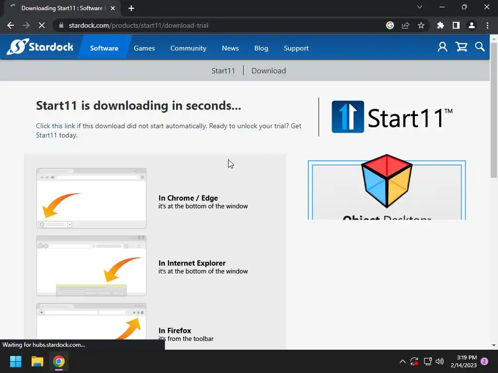Open the Chrome profile avatar
The width and height of the screenshot is (498, 373).
click(472, 25)
